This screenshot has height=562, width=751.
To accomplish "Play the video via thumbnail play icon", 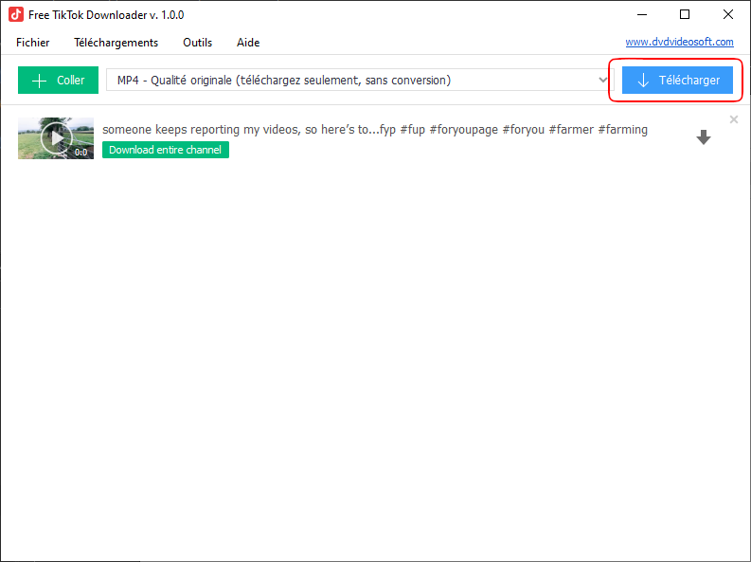I will click(x=57, y=137).
